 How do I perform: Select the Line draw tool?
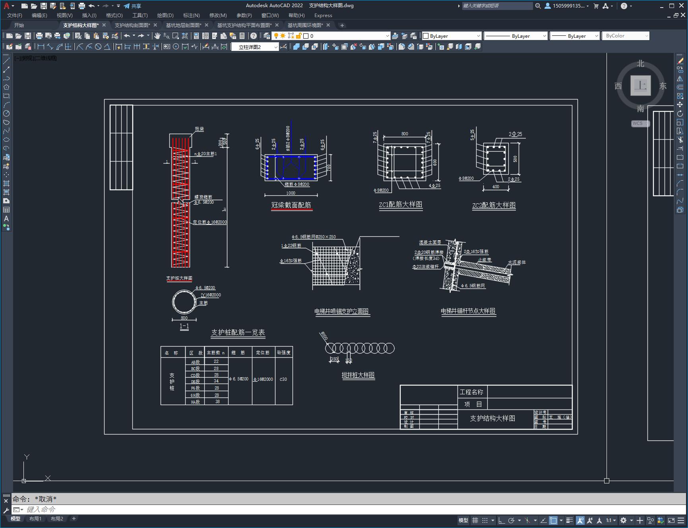6,61
